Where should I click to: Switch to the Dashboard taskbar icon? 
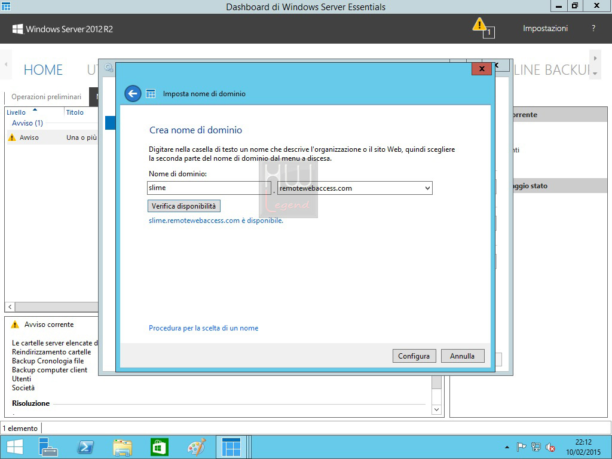point(231,447)
